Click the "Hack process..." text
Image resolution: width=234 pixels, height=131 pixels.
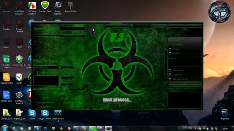(117, 100)
